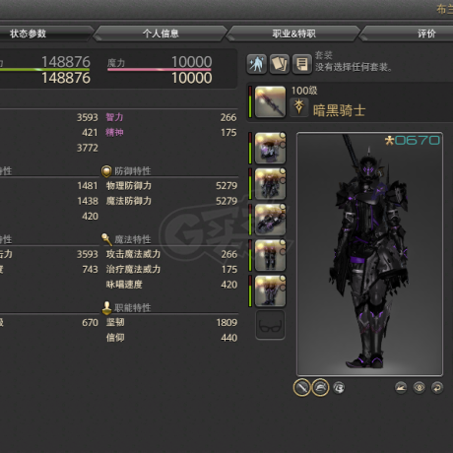This screenshot has width=453, height=453.
Task: Open the gear set list icon
Action: click(301, 64)
